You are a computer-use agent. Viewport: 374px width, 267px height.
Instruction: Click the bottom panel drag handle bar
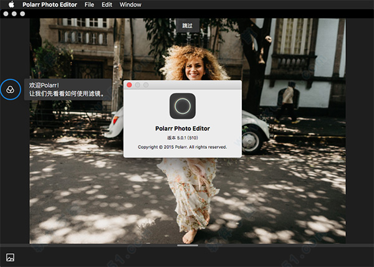[188, 245]
